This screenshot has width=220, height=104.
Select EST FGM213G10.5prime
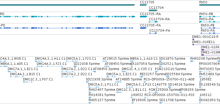157,72
